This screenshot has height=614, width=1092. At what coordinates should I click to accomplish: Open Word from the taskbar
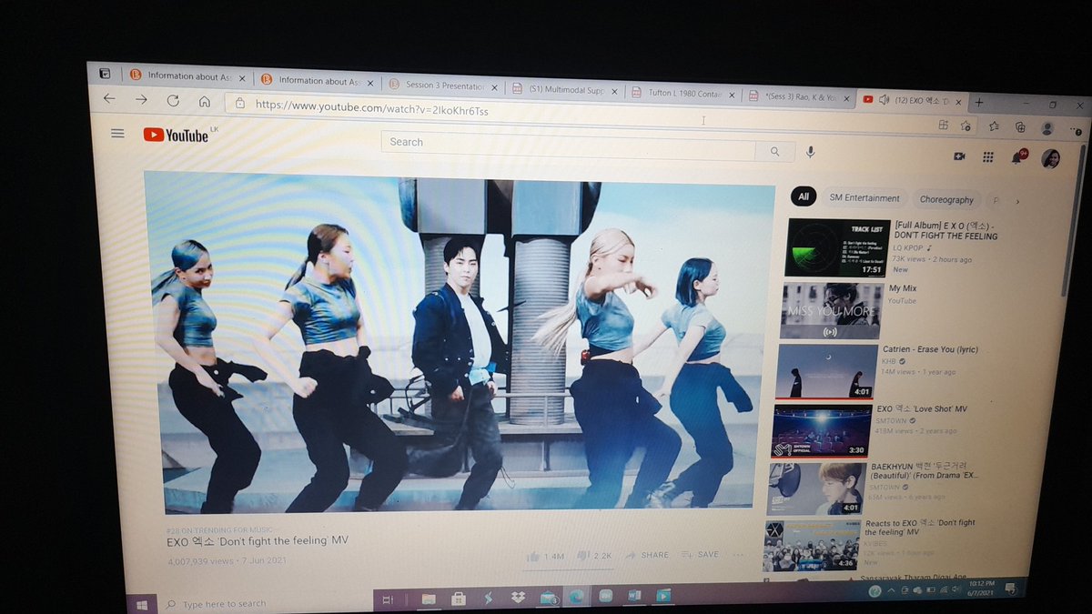(x=633, y=595)
